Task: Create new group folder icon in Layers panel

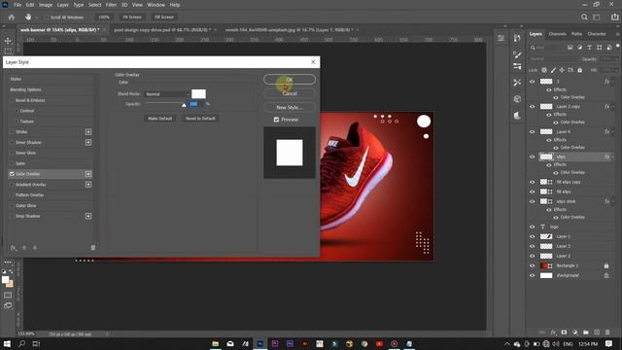Action: (586, 332)
